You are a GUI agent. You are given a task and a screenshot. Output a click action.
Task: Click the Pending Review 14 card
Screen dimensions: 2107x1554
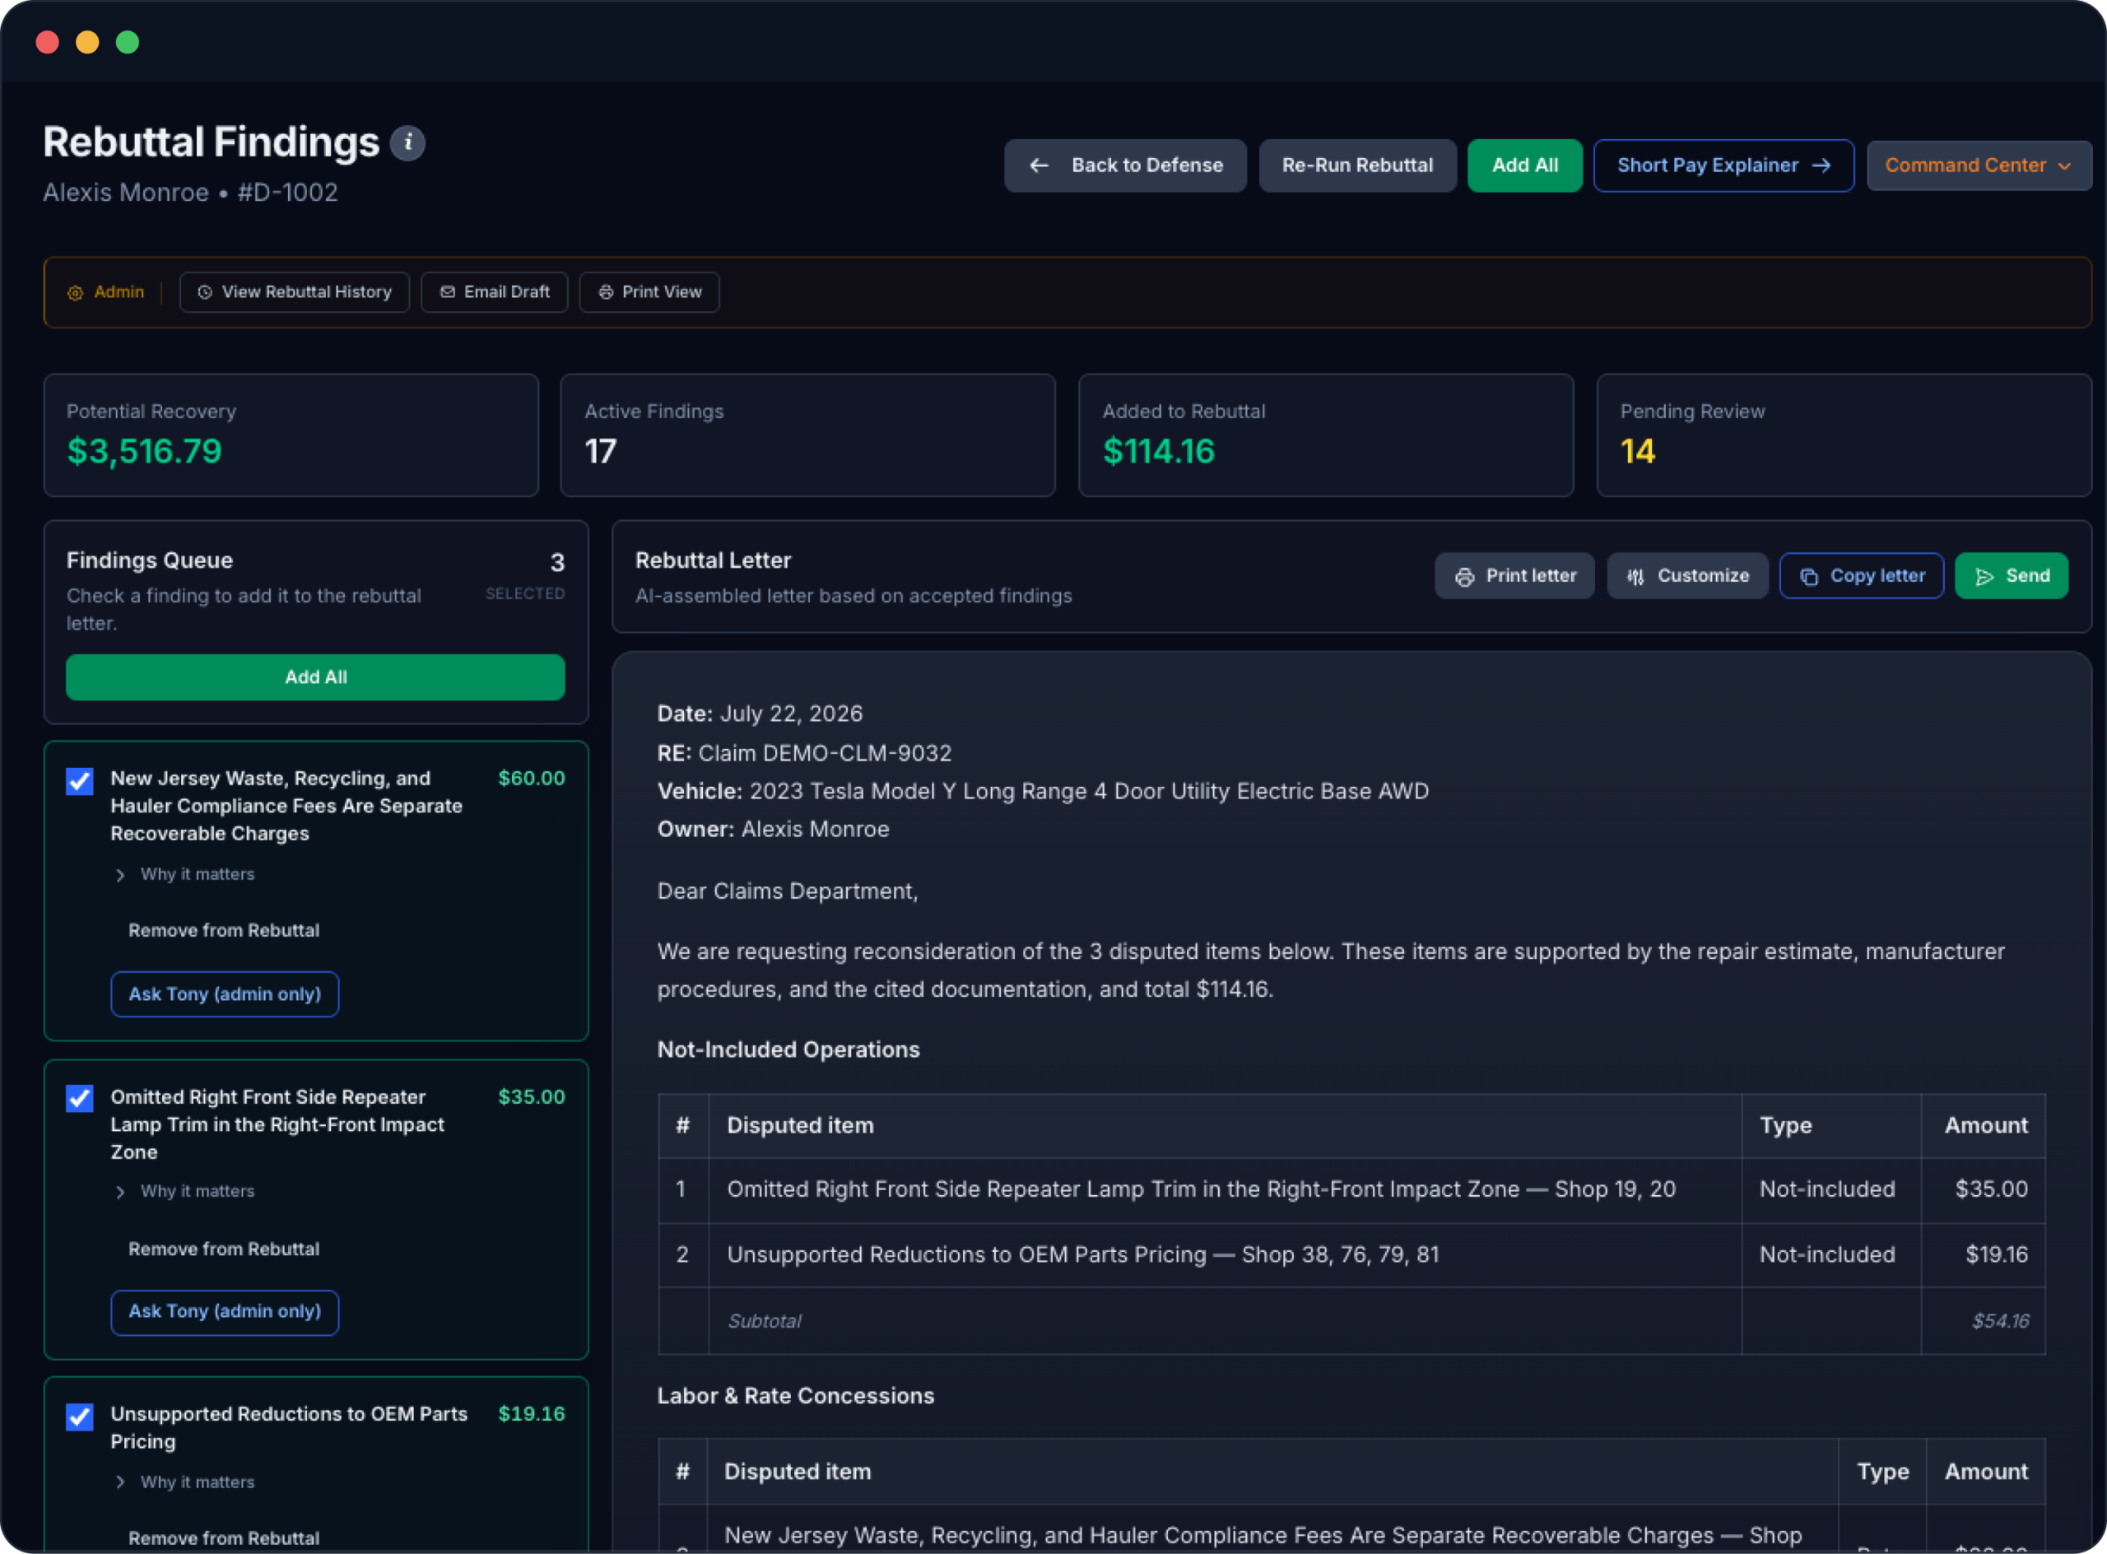(x=1844, y=435)
